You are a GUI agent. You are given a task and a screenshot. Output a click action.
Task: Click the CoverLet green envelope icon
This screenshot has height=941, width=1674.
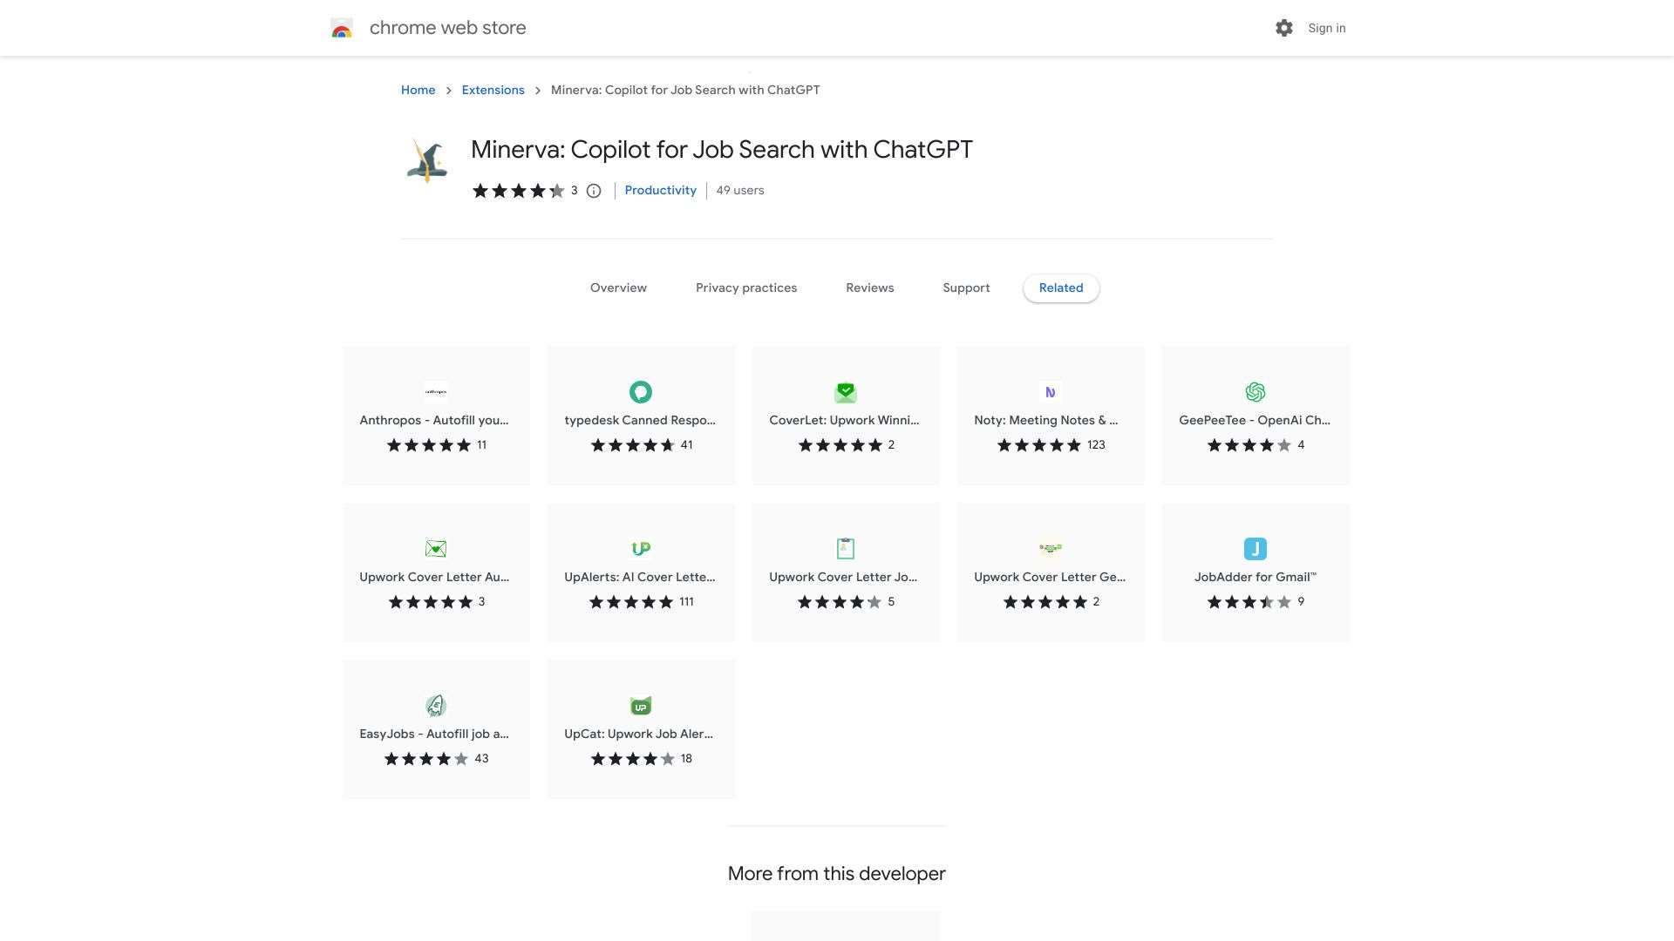point(846,392)
